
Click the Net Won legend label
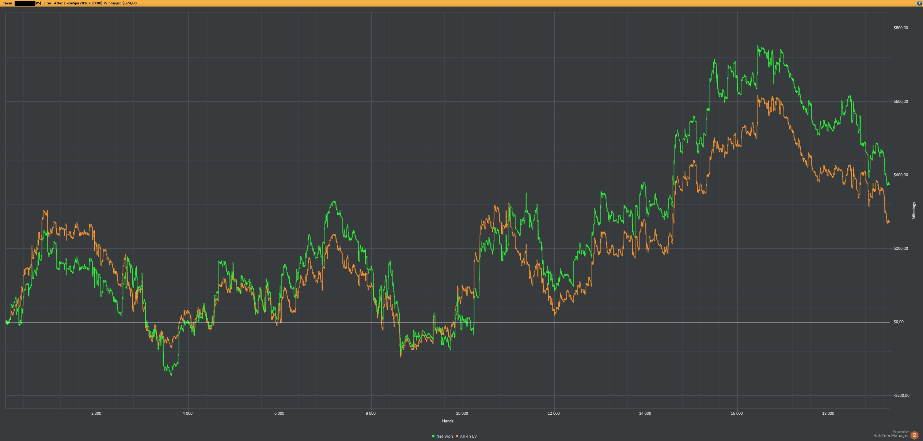click(444, 436)
